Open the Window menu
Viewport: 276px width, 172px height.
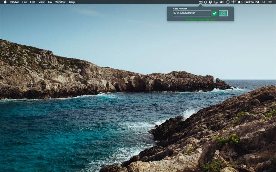tap(60, 2)
